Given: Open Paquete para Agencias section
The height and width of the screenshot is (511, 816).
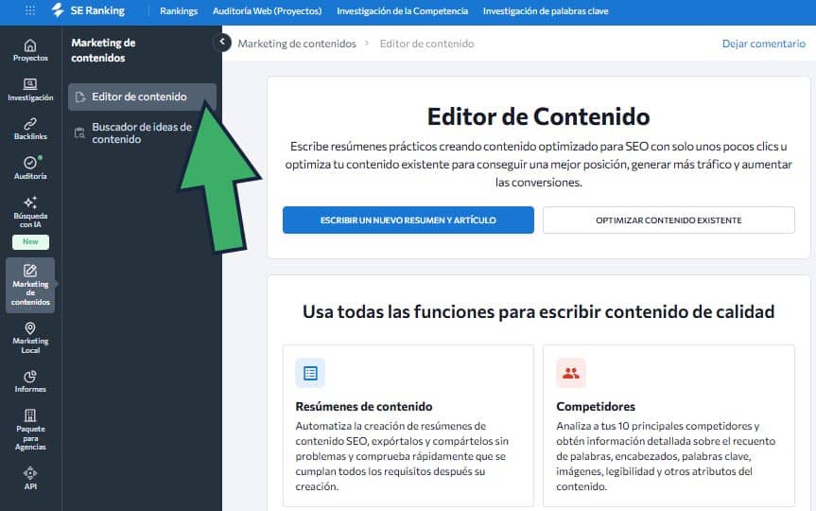Looking at the screenshot, I should tap(30, 430).
